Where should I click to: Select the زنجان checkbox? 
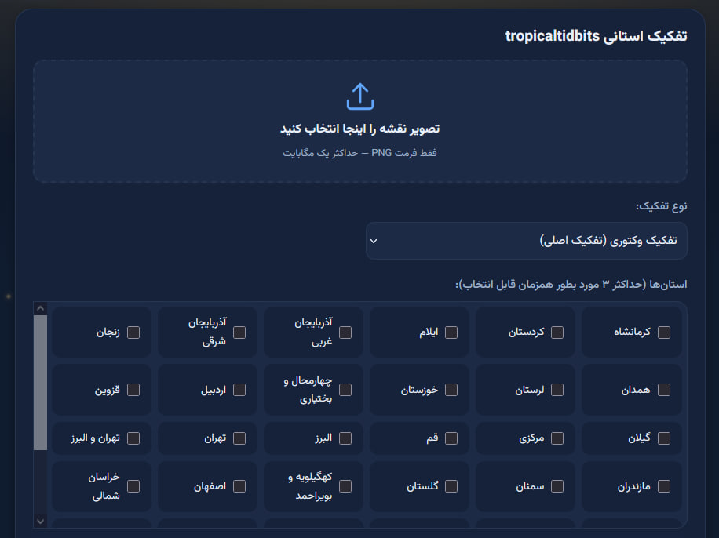133,333
